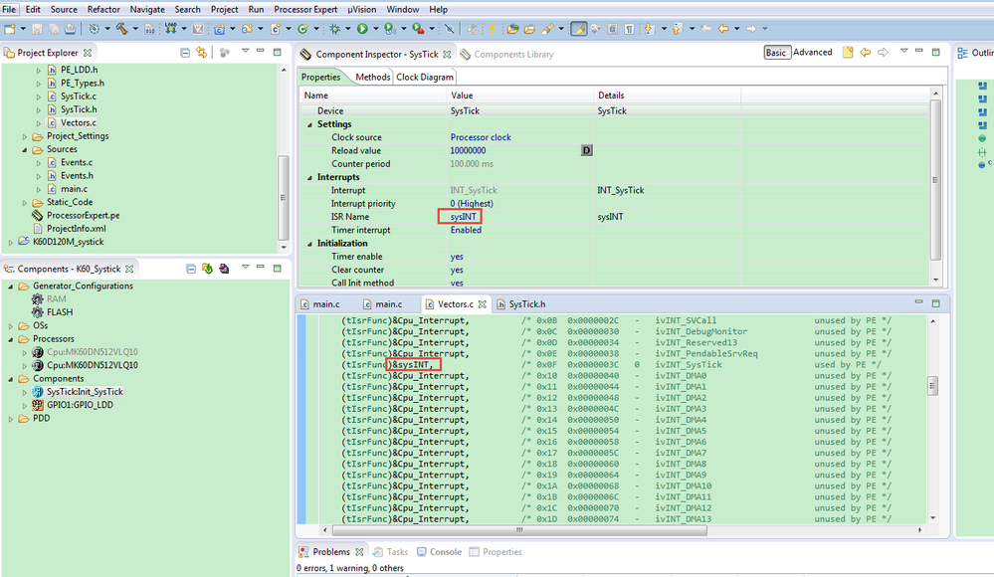Open the Tasks tab
The image size is (994, 577).
pyautogui.click(x=390, y=552)
